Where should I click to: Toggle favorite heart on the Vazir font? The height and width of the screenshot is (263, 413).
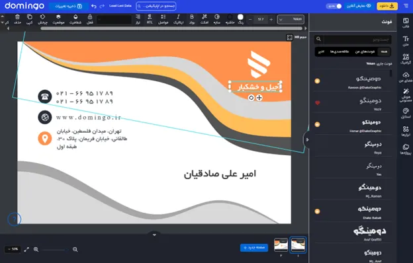[x=318, y=103]
